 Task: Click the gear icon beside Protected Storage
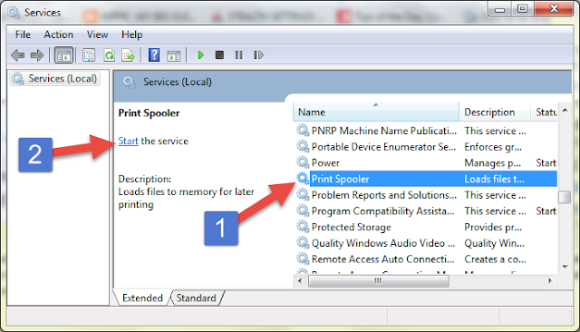(x=303, y=227)
